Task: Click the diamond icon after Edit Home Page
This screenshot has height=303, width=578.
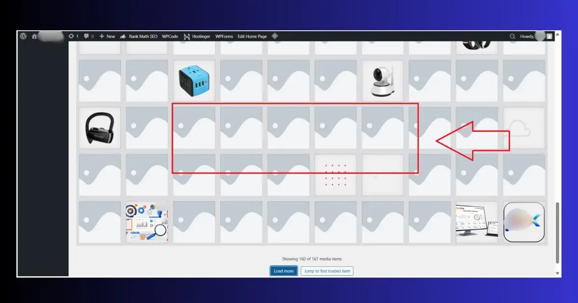Action: click(275, 36)
